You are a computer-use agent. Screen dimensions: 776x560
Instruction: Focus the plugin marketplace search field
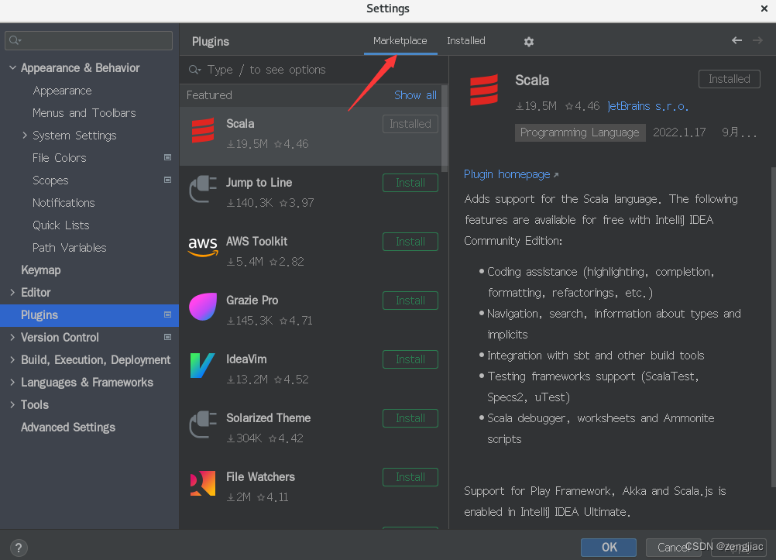(x=314, y=70)
